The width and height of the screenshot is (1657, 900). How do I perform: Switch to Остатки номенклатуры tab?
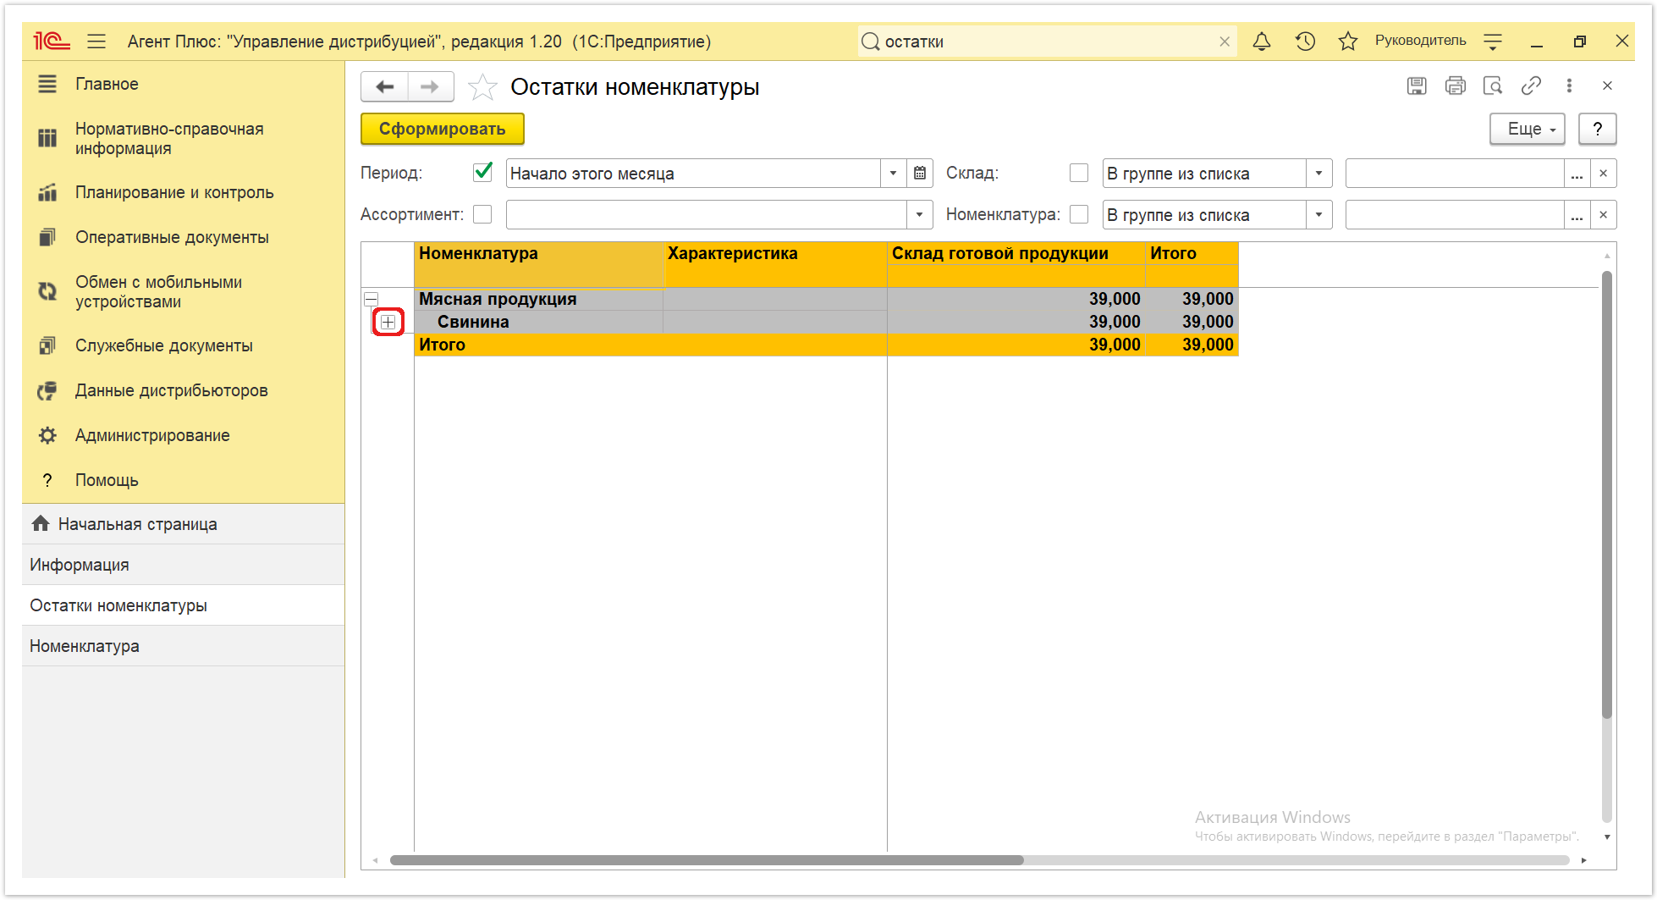click(183, 605)
